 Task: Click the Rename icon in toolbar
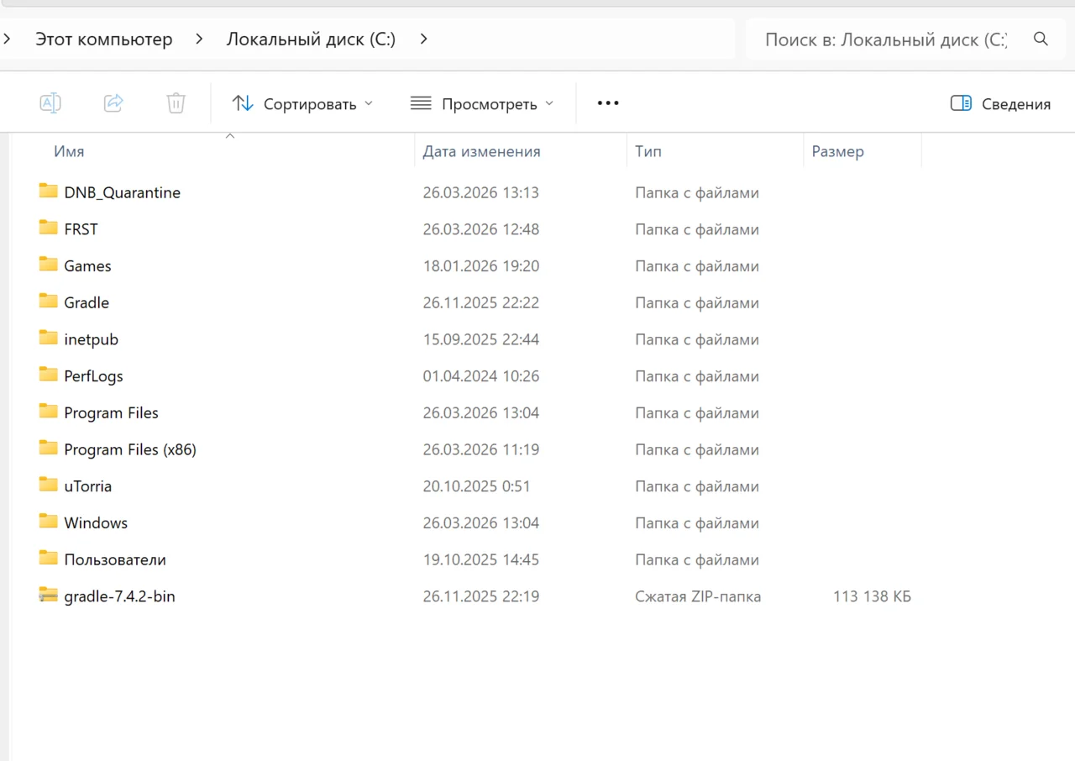[x=50, y=103]
